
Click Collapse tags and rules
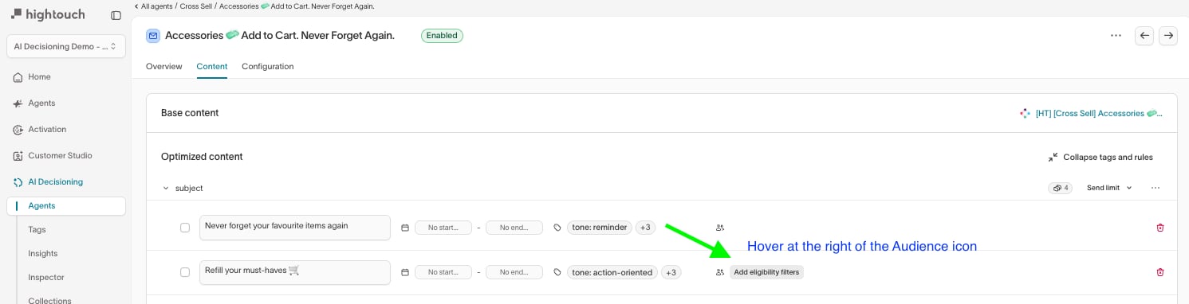[x=1100, y=158]
